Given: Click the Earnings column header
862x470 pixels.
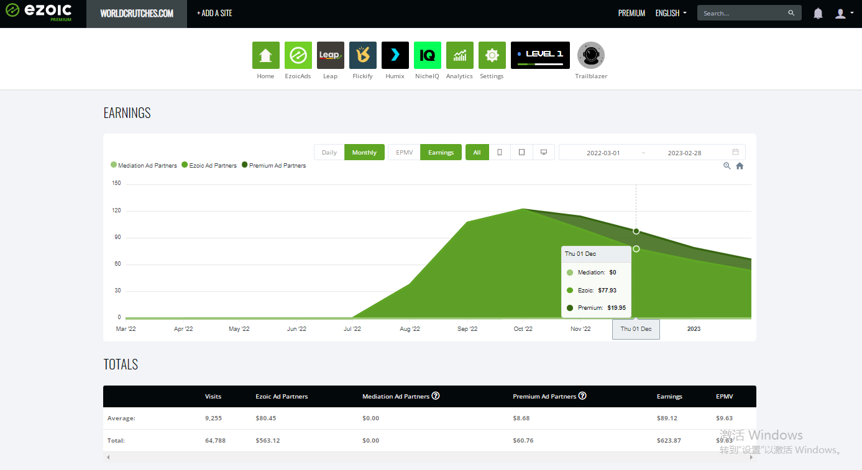Looking at the screenshot, I should point(669,396).
